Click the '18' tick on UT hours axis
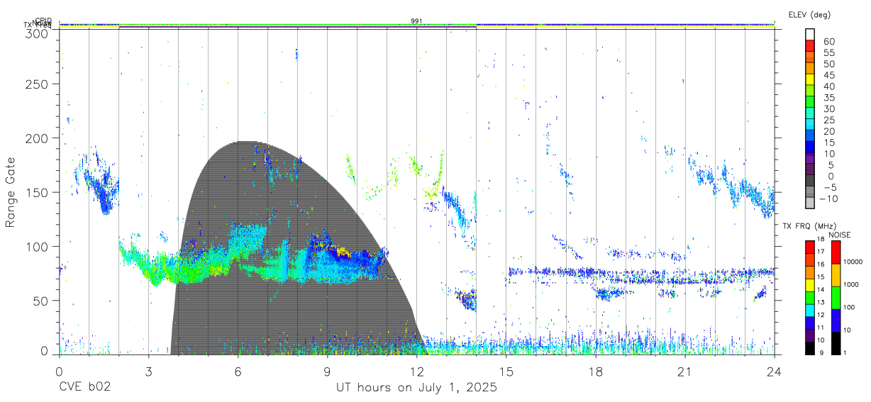871x402 pixels. pyautogui.click(x=596, y=371)
